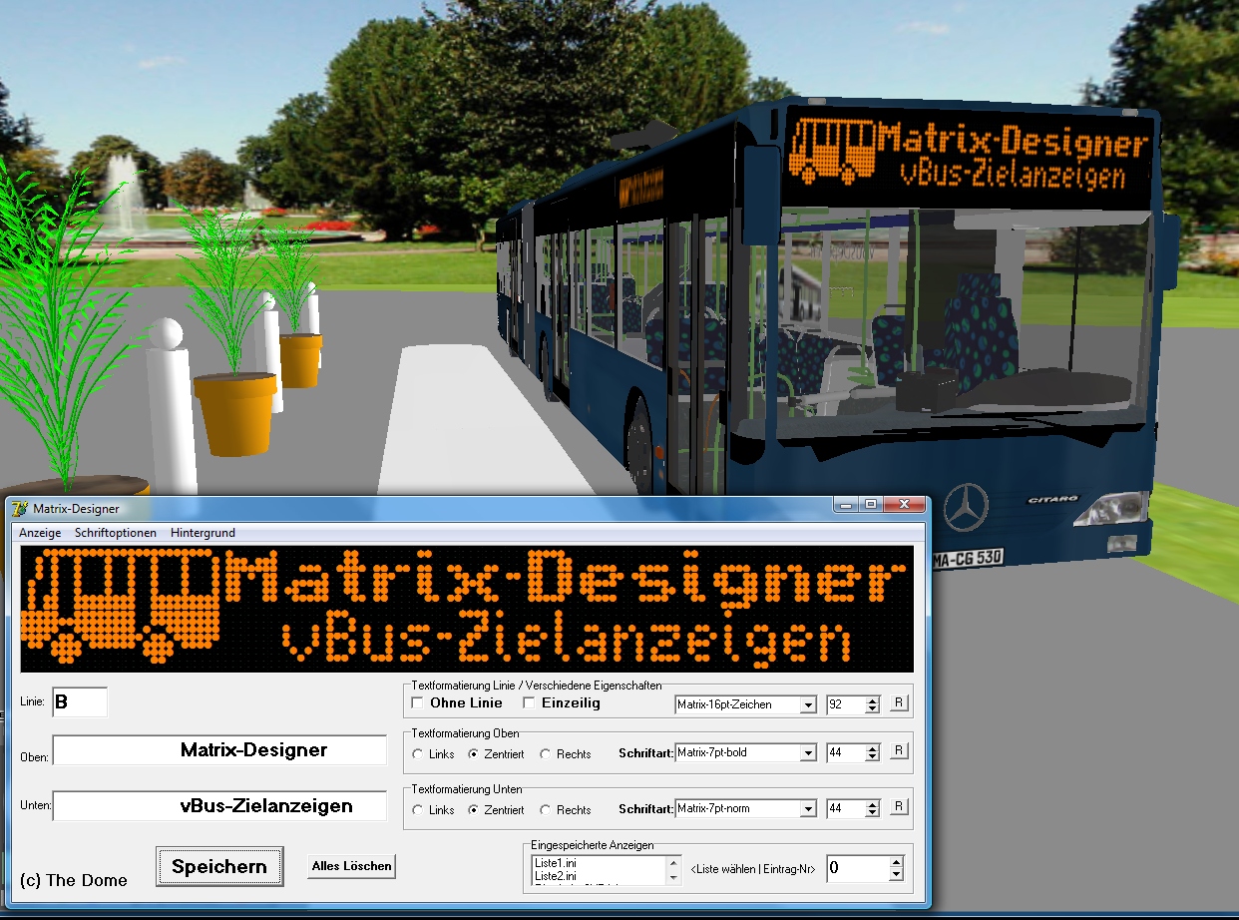Click the "Eingespeicherte Anzeigen" group label

(x=593, y=845)
